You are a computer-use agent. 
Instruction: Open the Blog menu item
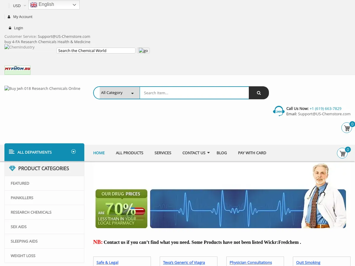[222, 153]
